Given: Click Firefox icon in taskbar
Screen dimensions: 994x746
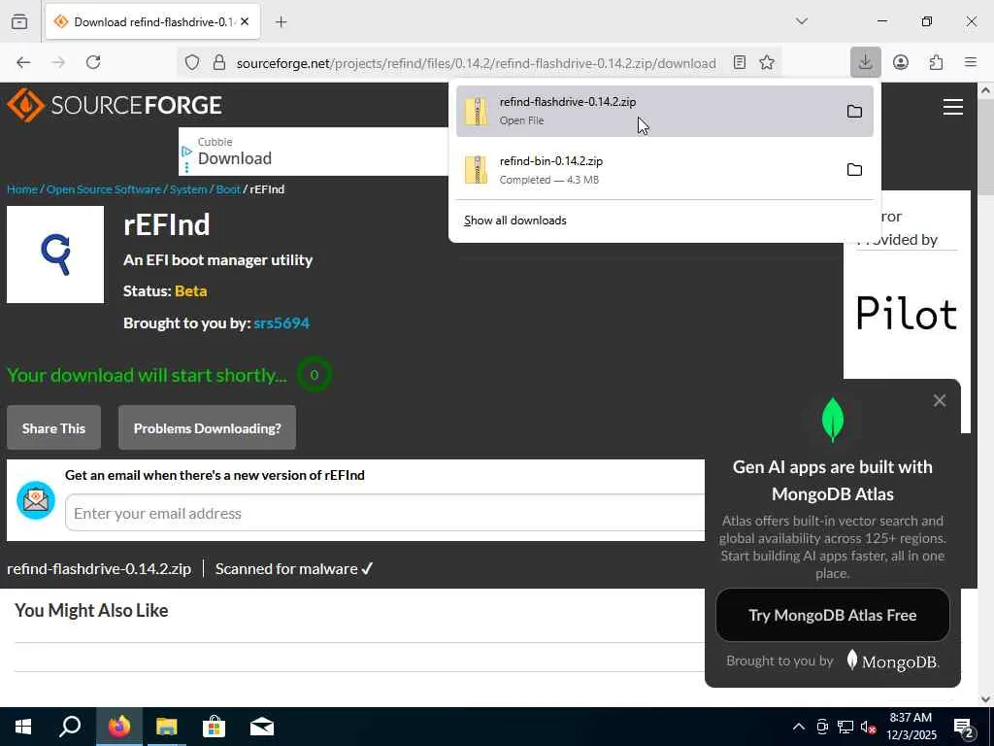Looking at the screenshot, I should click(118, 727).
